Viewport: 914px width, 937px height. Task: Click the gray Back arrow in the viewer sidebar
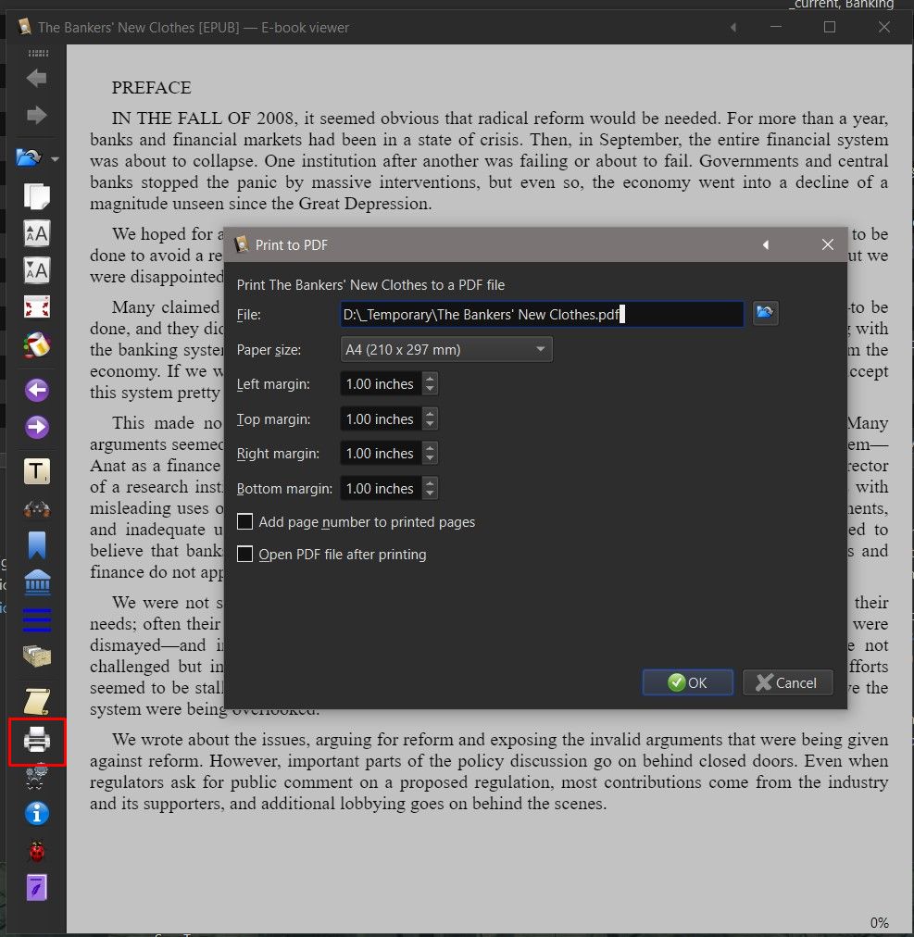point(36,78)
